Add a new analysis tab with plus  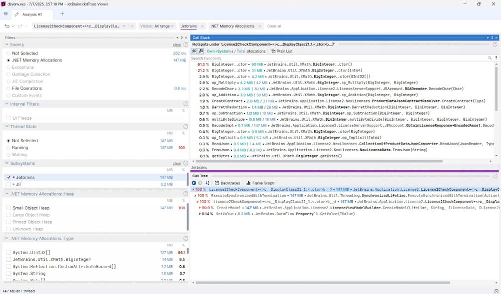coord(62,14)
